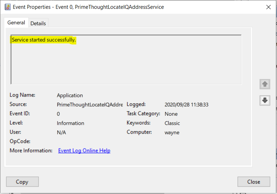Screen dimensions: 277x194
Task: Click the User value 'N/A'
Action: coord(61,133)
